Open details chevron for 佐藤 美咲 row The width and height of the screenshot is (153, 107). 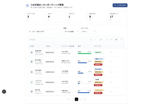point(111,52)
